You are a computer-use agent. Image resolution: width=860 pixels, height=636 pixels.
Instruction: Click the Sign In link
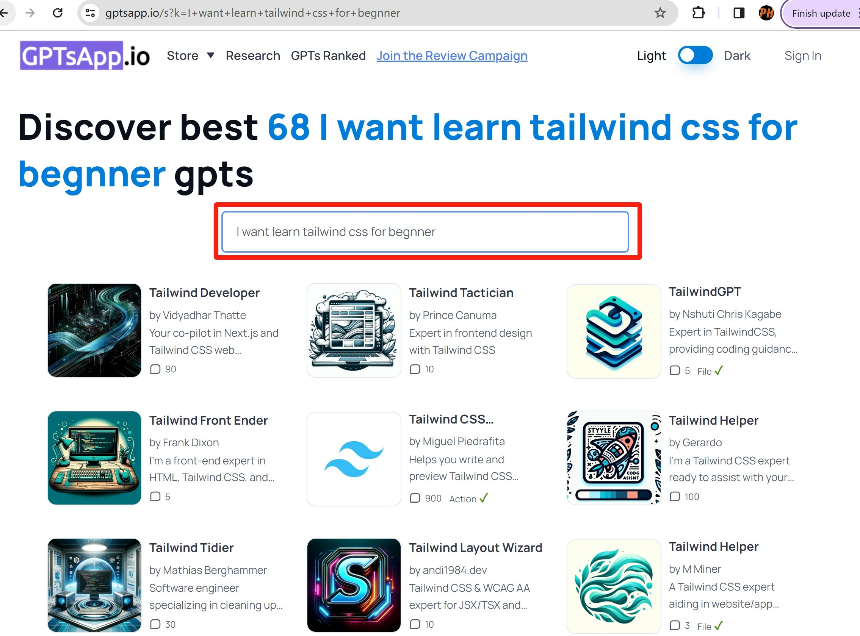(x=803, y=56)
